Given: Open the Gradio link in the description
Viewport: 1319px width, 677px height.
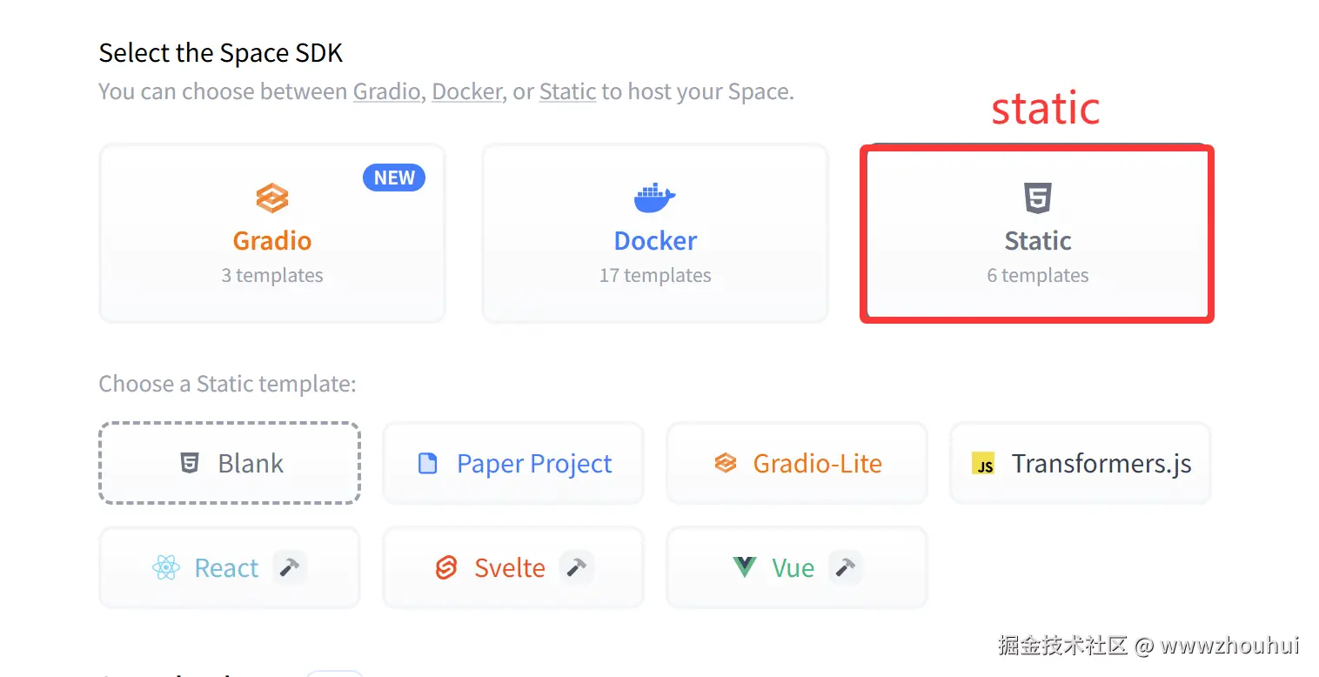Looking at the screenshot, I should click(386, 91).
